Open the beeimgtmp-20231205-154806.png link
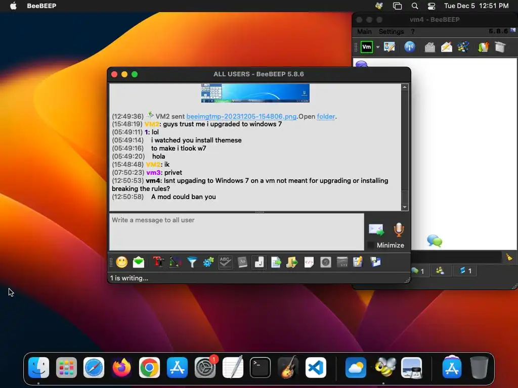Viewport: 518px width, 388px height. pos(241,117)
